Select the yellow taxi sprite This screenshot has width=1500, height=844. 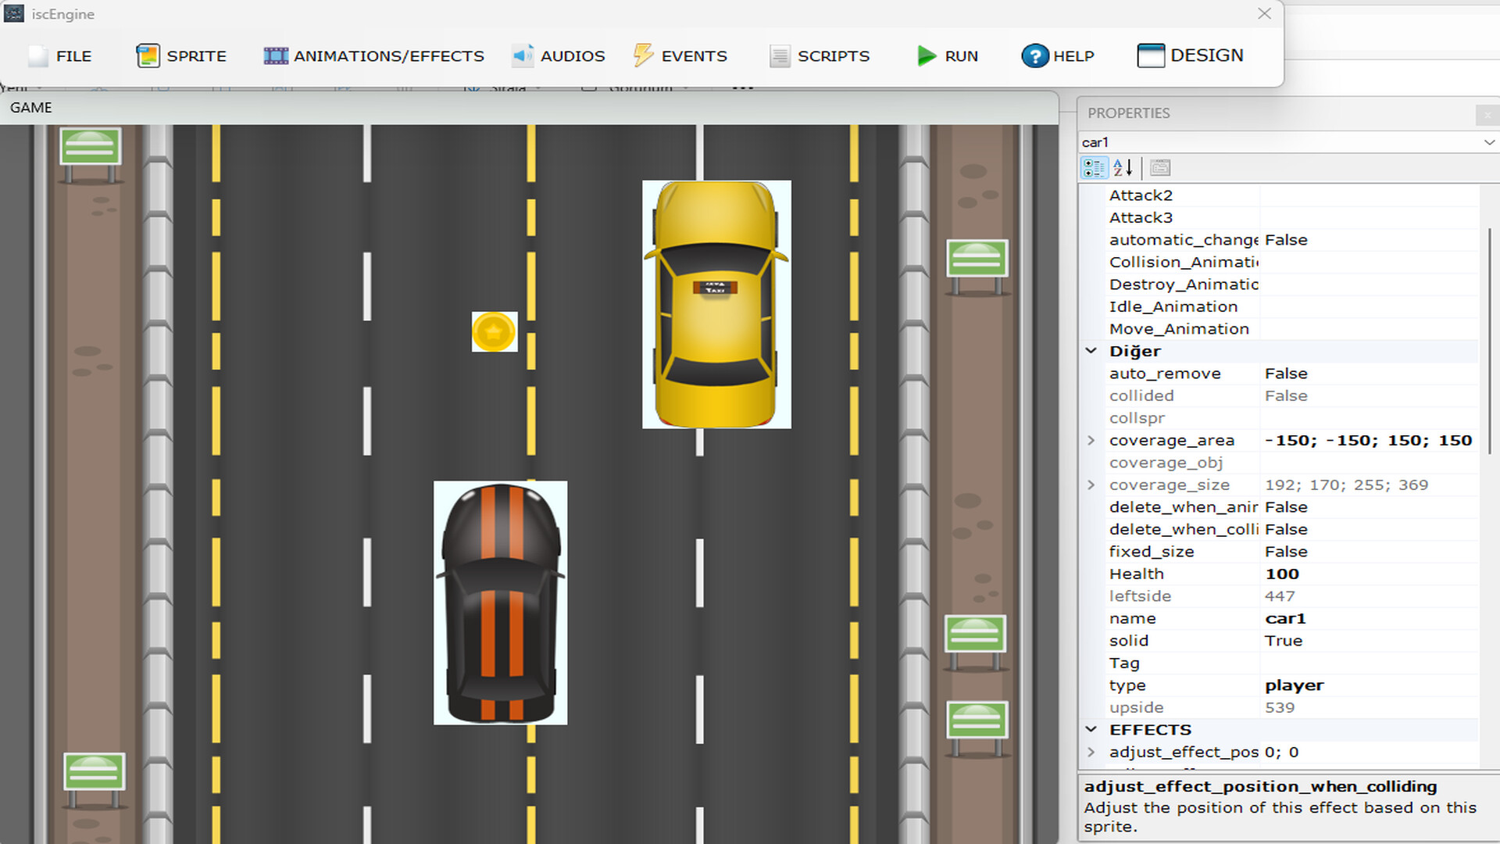[716, 305]
